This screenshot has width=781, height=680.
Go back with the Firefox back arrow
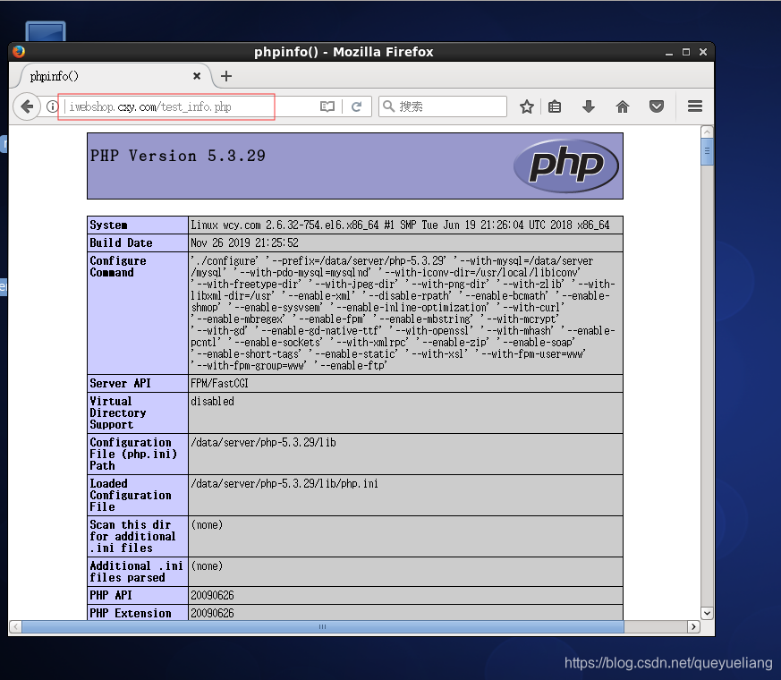(27, 106)
